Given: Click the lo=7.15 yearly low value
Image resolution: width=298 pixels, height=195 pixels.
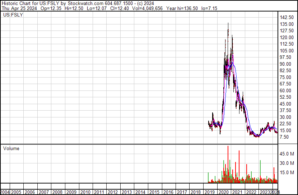Looking at the screenshot, I should (209, 8).
